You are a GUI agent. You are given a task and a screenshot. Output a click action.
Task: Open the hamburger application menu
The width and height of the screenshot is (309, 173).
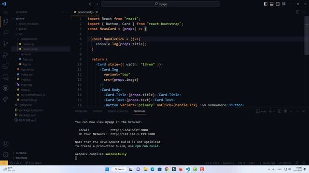click(5, 12)
